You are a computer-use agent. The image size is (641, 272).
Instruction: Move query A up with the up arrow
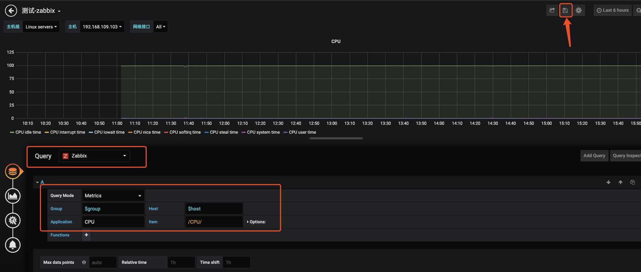click(x=620, y=182)
